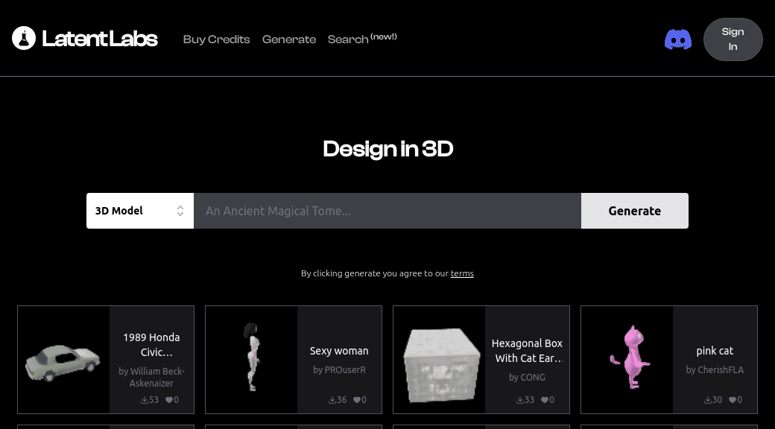Click the download icon on pink cat card

pyautogui.click(x=708, y=399)
